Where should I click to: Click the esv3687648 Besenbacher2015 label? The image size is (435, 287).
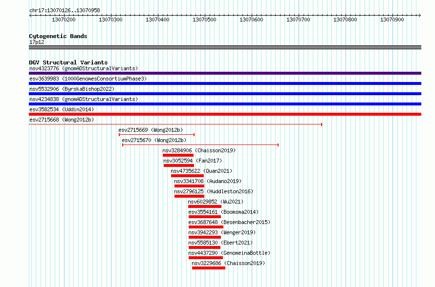tap(229, 222)
